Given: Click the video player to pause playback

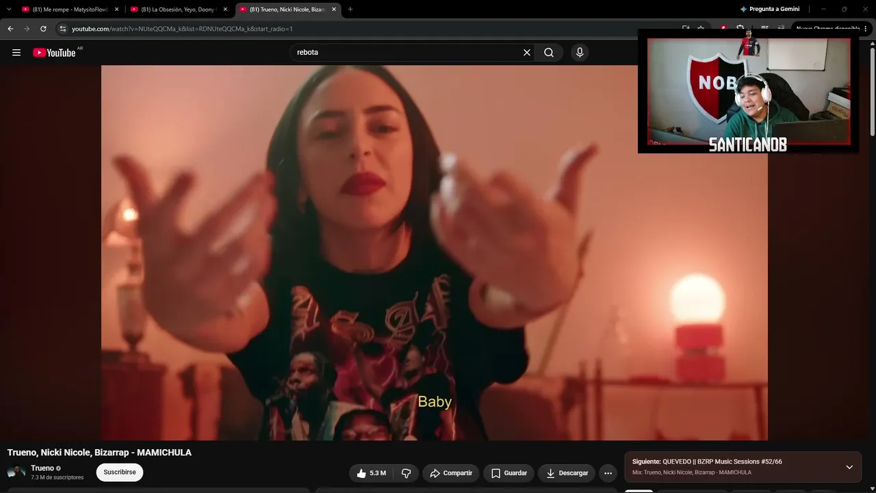Looking at the screenshot, I should pos(435,253).
